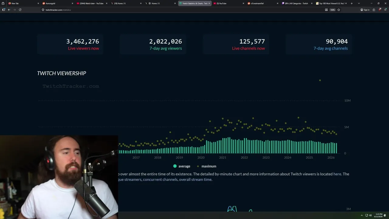
Task: Open the screenshot/install icon next to zoom level
Action: [326, 10]
